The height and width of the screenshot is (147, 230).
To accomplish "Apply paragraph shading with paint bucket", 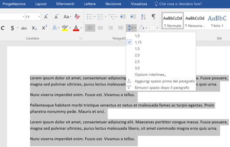I will pos(141,28).
